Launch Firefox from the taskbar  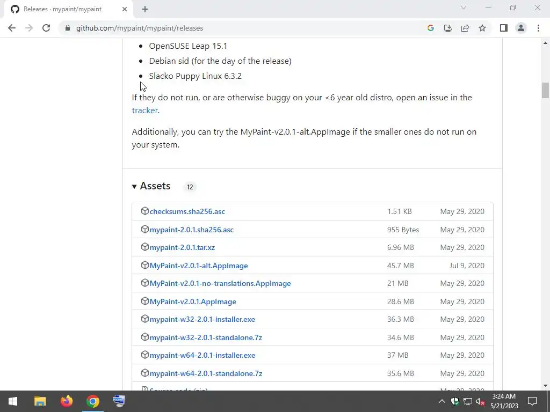point(66,401)
